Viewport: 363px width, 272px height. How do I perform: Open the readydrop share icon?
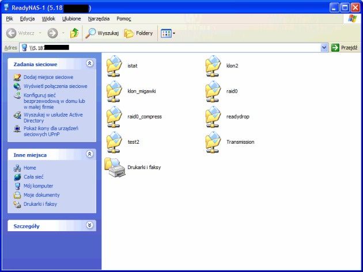coord(213,117)
